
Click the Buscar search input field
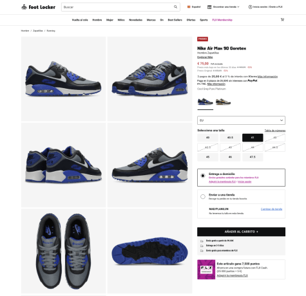pos(118,7)
